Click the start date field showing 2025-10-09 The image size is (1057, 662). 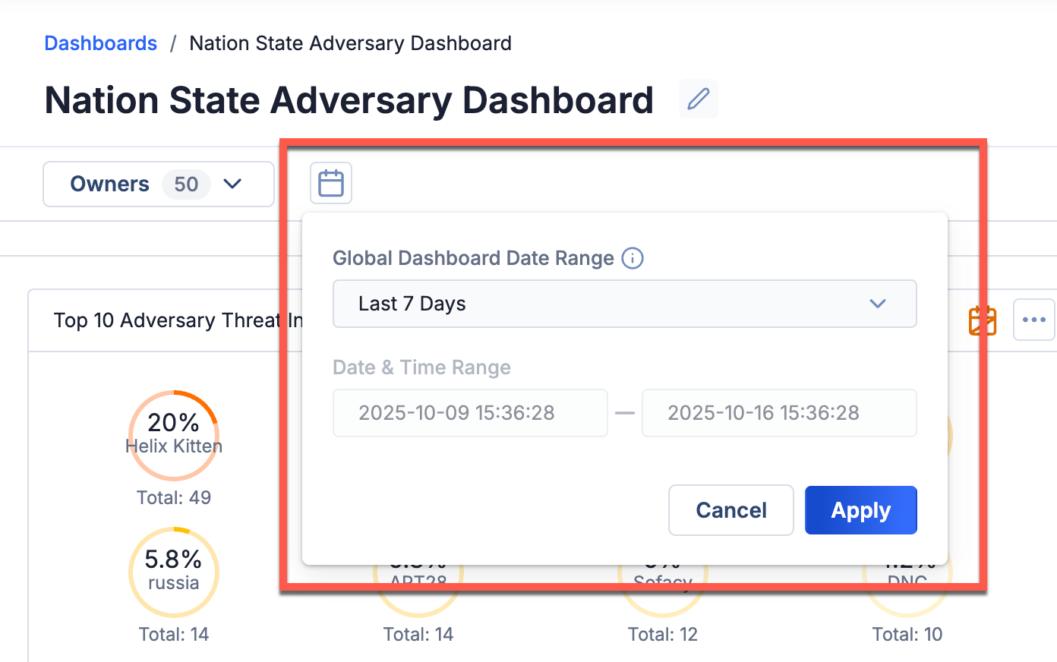469,413
